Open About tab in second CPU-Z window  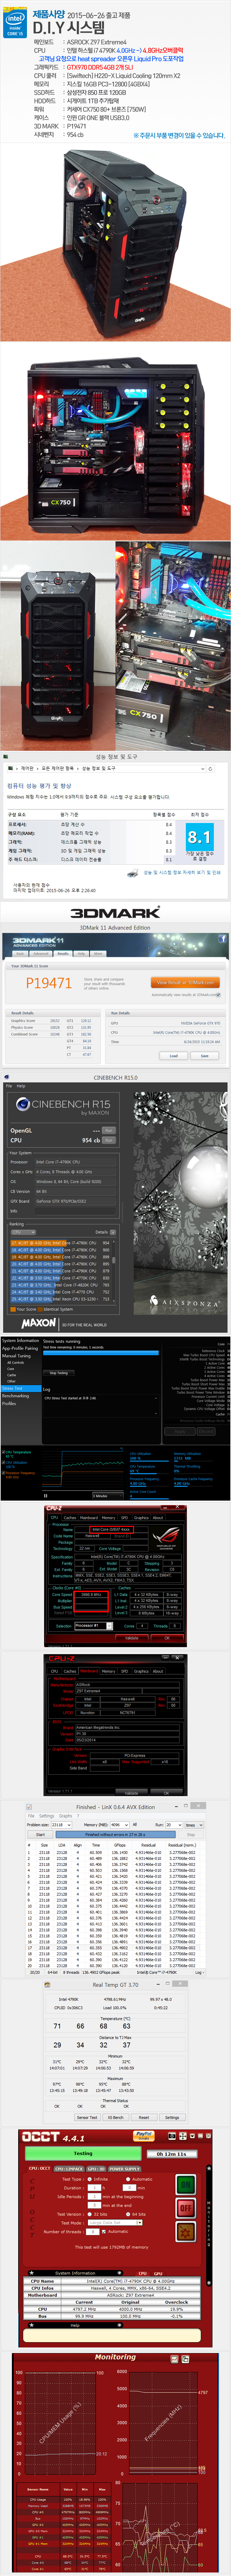[158, 1671]
